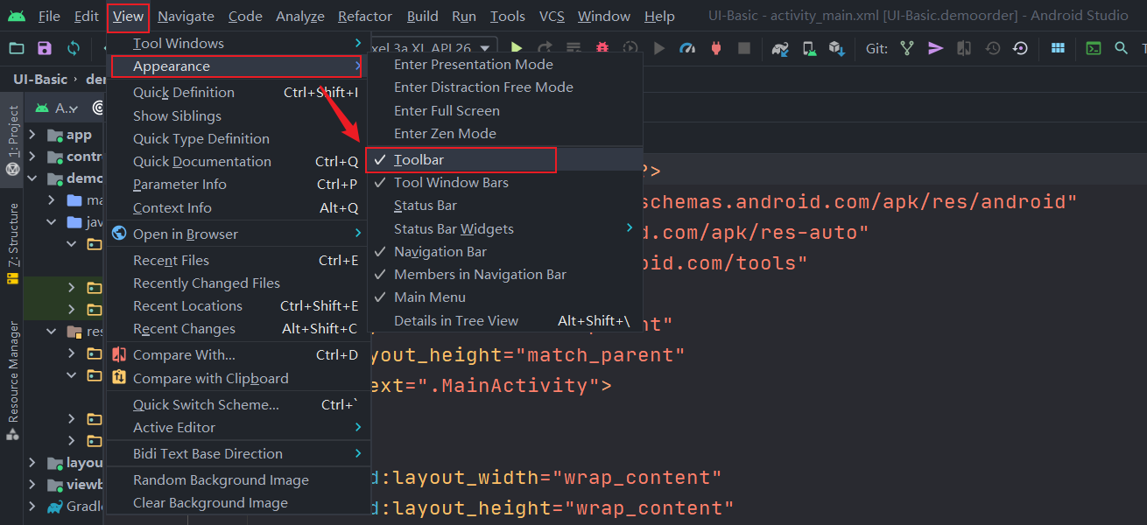Click the Git update project branch icon
The width and height of the screenshot is (1147, 525).
point(907,48)
